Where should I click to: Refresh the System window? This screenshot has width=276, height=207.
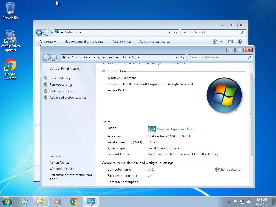click(x=182, y=58)
